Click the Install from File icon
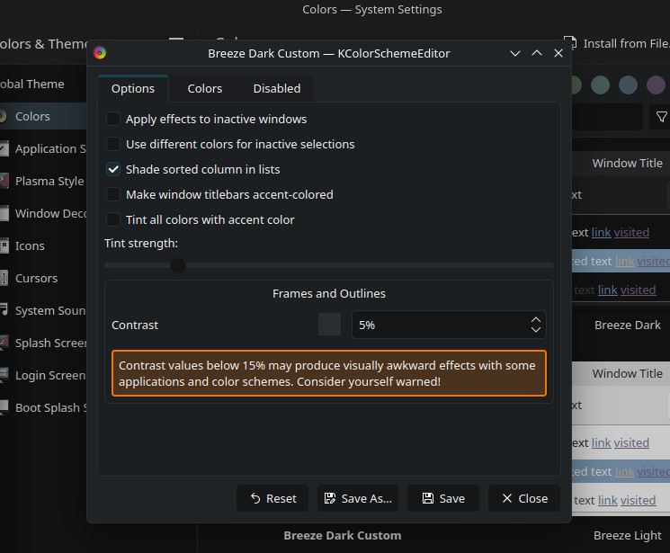 click(569, 42)
